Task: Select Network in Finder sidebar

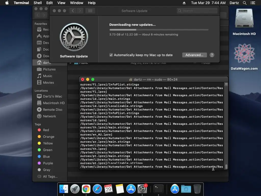Action: [50, 116]
